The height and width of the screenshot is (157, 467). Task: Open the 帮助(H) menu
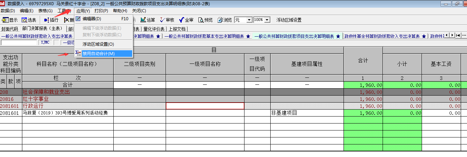[120, 11]
